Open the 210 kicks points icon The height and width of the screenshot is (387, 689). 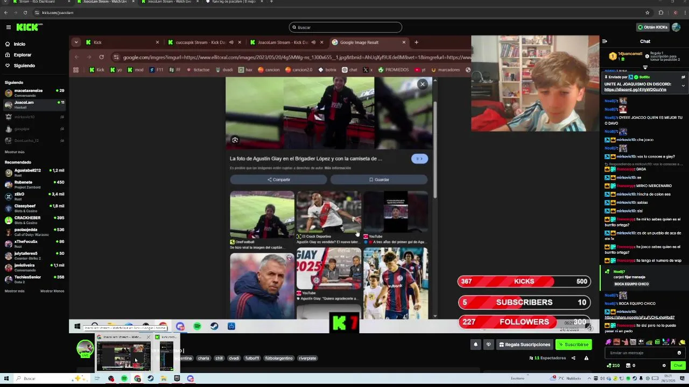coord(613,365)
